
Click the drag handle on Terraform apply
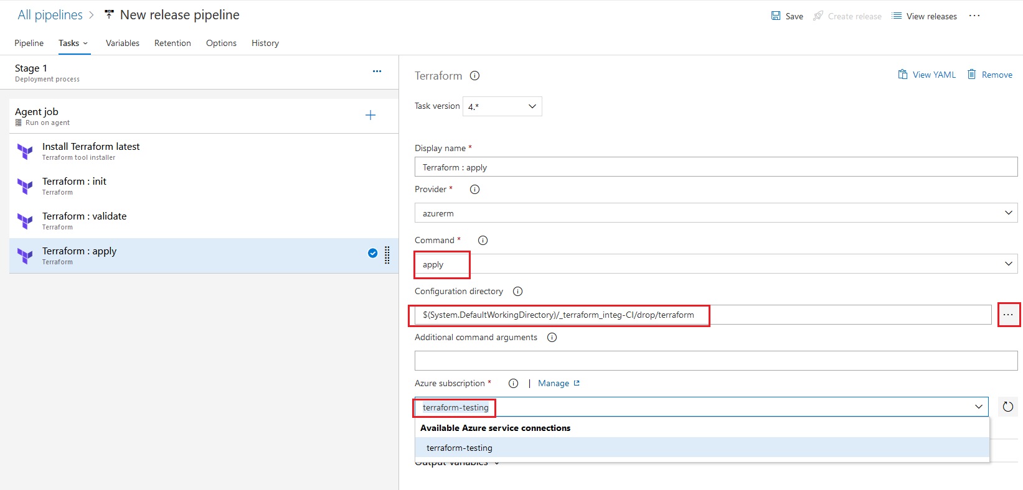(x=387, y=255)
